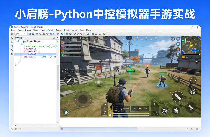This screenshot has width=210, height=137.
Task: Click the green refresh icon in the left sidebar
Action: [12, 42]
